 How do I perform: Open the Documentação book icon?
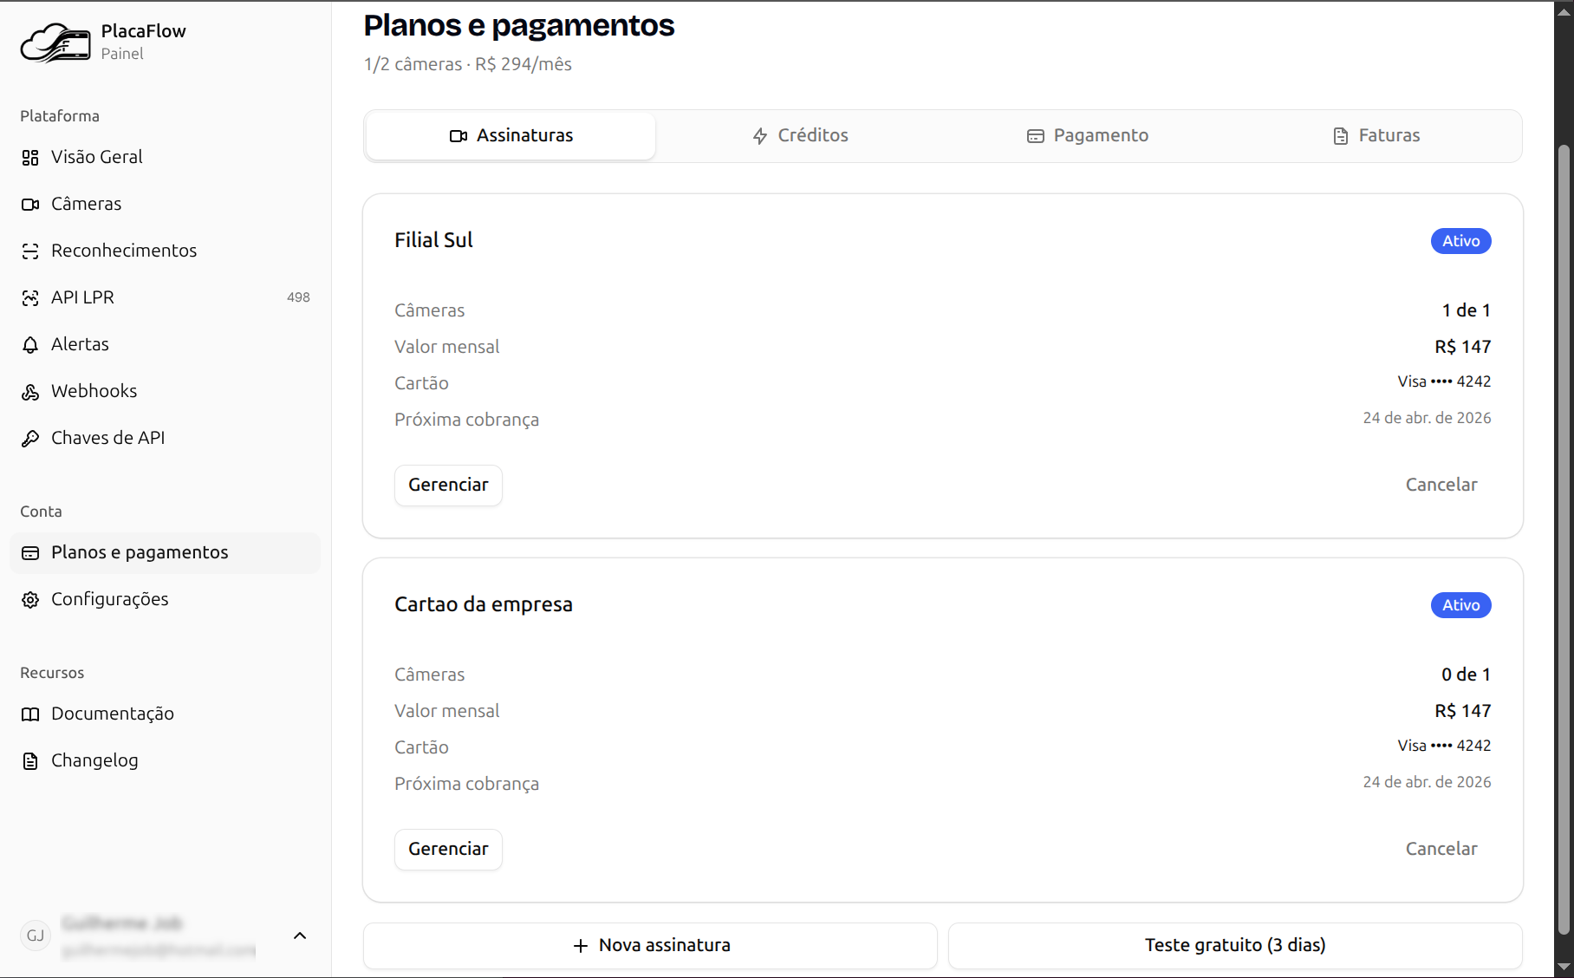click(x=30, y=714)
